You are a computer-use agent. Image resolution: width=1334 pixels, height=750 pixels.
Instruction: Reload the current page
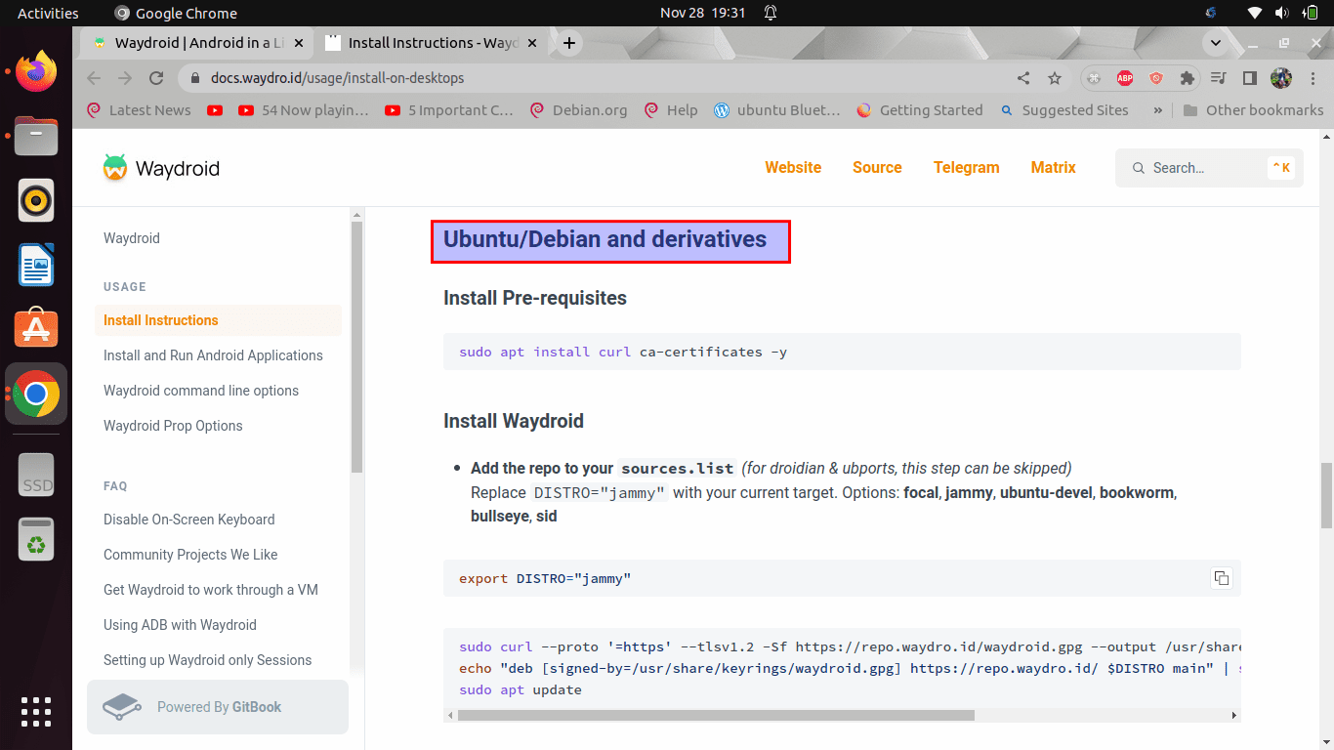[x=156, y=78]
